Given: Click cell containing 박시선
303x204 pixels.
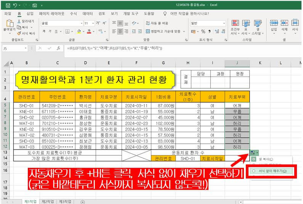Looking at the screenshot, I should point(85,105).
